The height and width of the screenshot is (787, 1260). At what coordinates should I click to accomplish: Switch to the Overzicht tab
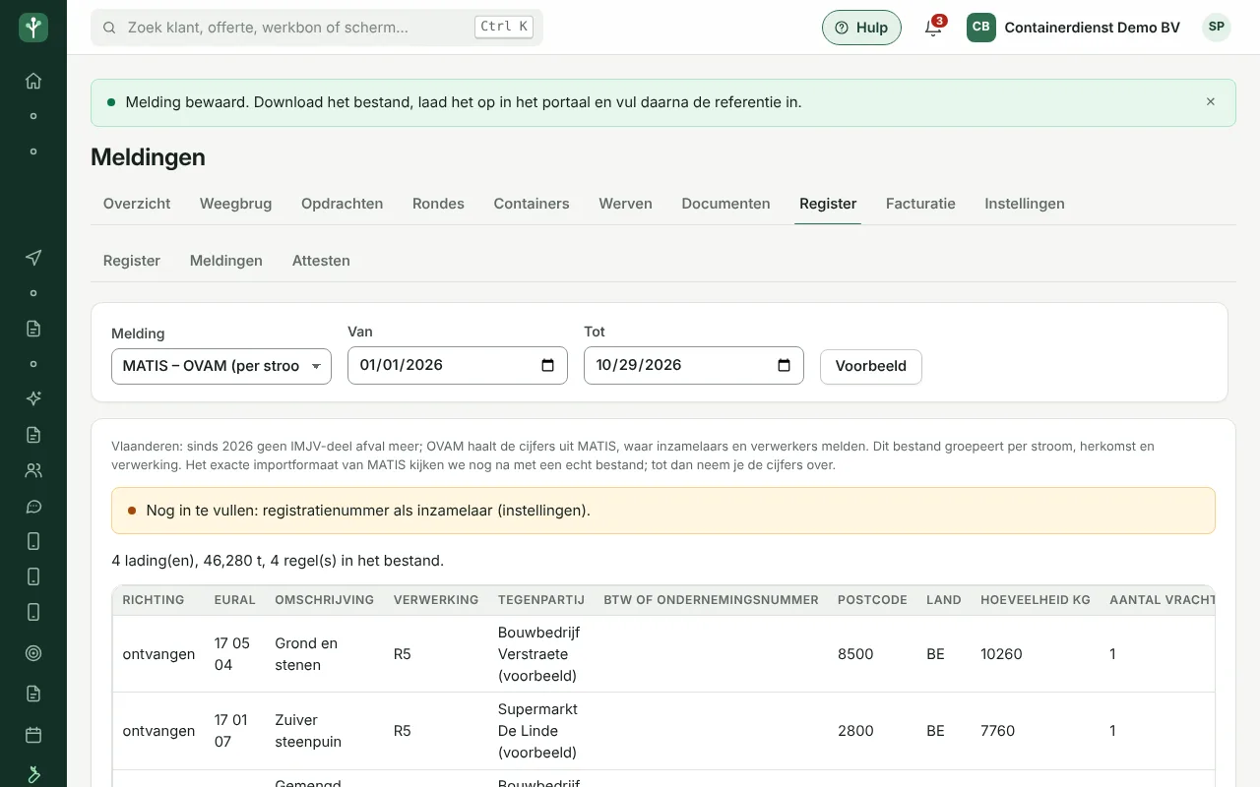137,204
